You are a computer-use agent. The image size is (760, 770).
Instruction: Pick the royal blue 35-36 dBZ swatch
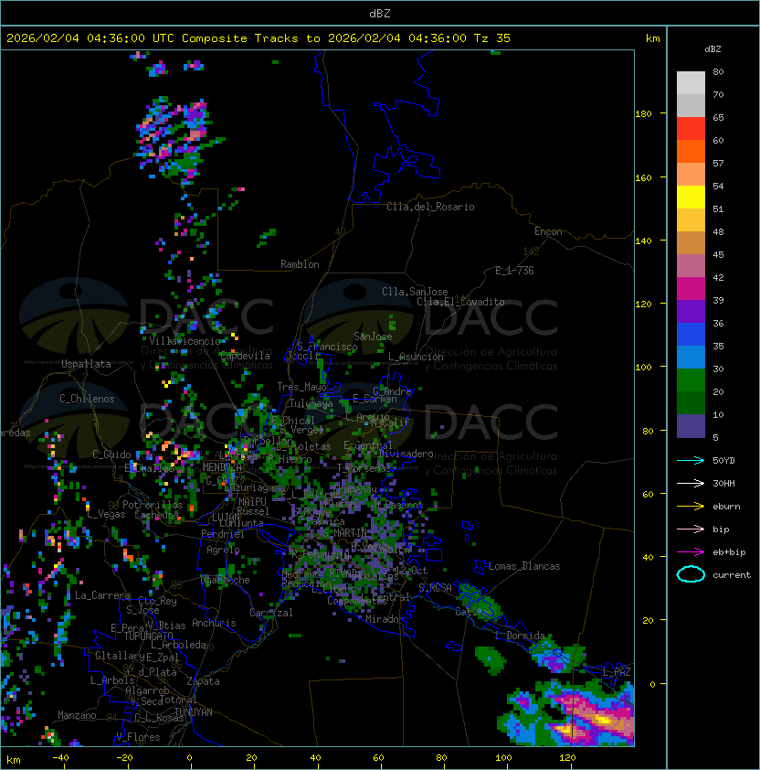[691, 335]
